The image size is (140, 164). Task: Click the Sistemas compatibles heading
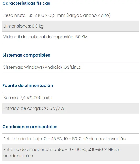coord(26,55)
